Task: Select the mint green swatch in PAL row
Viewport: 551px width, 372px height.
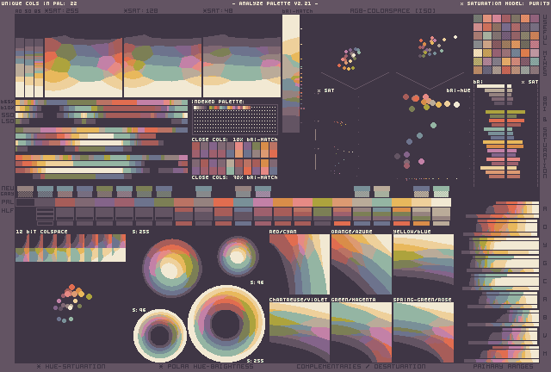Action: click(381, 202)
